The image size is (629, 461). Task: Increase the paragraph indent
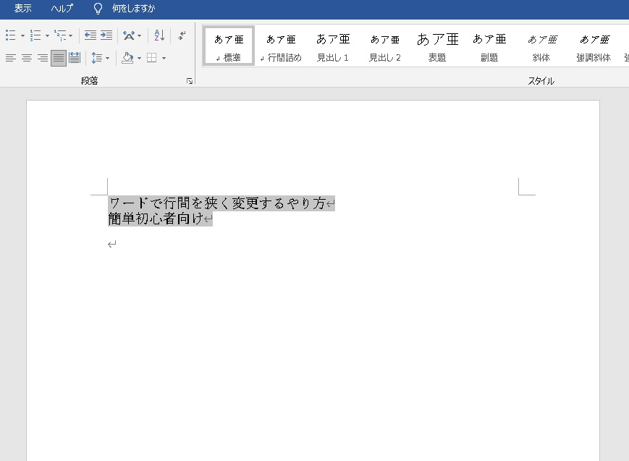coord(106,35)
